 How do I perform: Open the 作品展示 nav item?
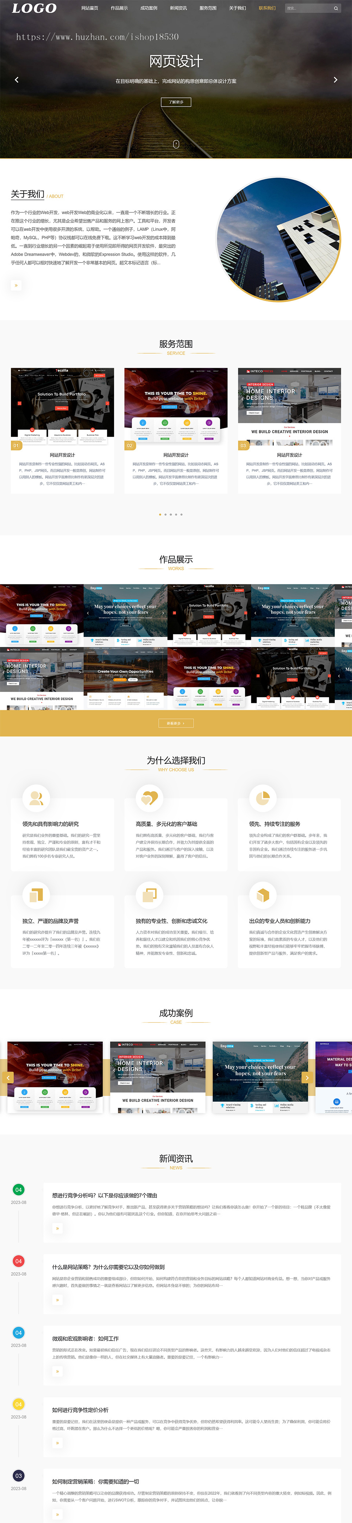tap(119, 8)
